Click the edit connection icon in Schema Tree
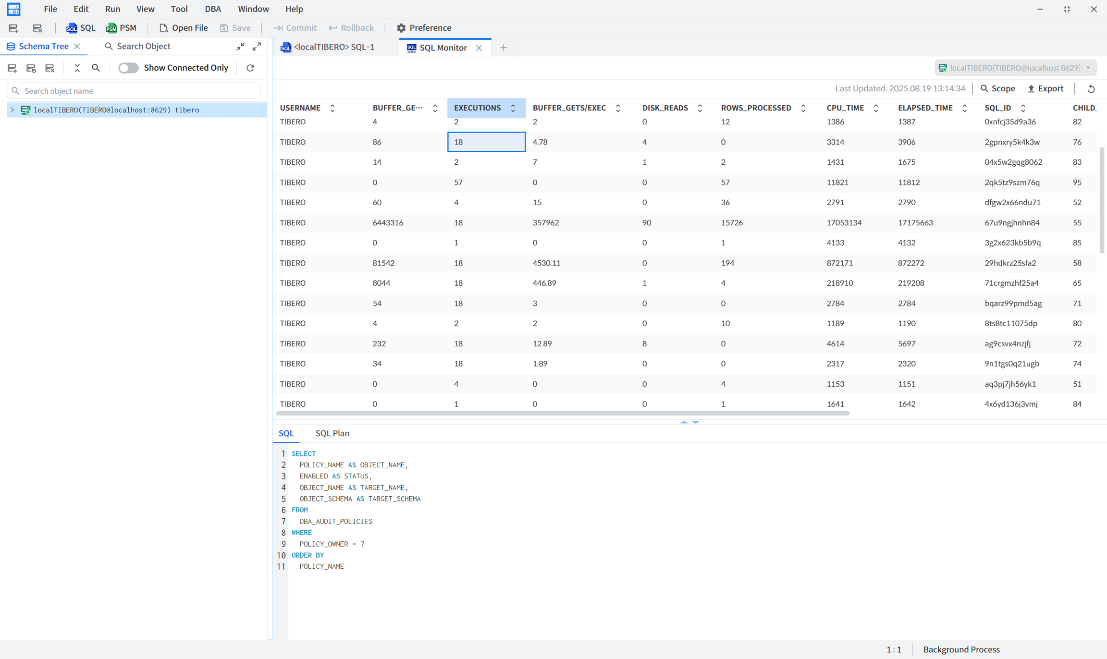 point(31,68)
